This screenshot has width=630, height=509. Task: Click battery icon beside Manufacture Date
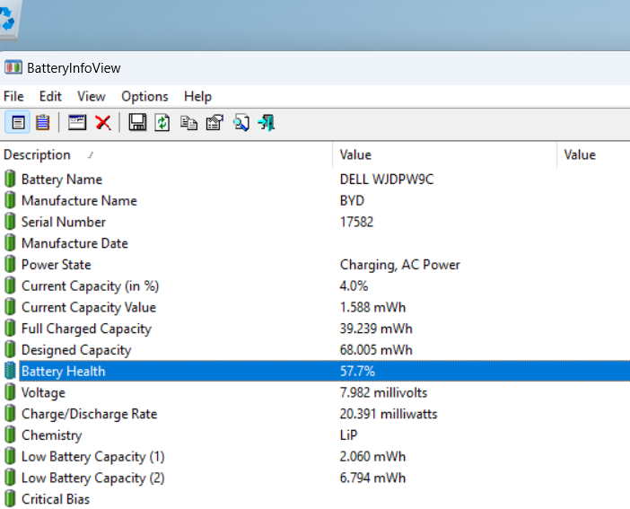[10, 243]
